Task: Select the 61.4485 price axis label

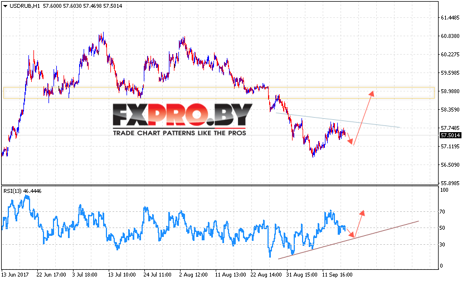Action: 450,18
